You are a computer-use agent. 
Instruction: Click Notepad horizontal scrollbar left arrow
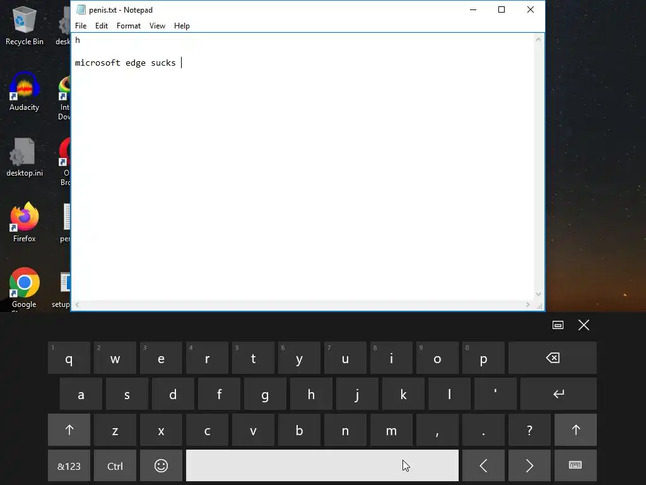click(x=78, y=305)
